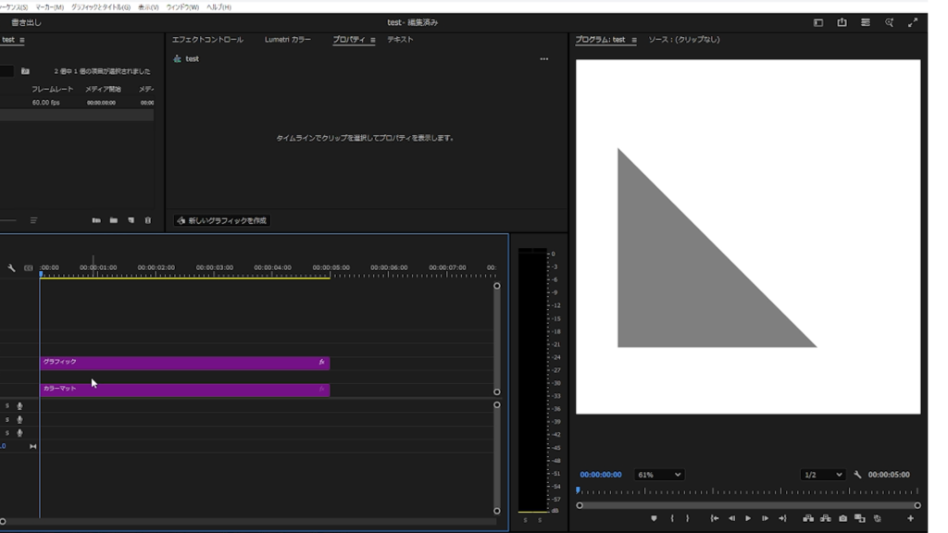Screen dimensions: 948x533
Task: Open the header search help icon
Action: (890, 22)
